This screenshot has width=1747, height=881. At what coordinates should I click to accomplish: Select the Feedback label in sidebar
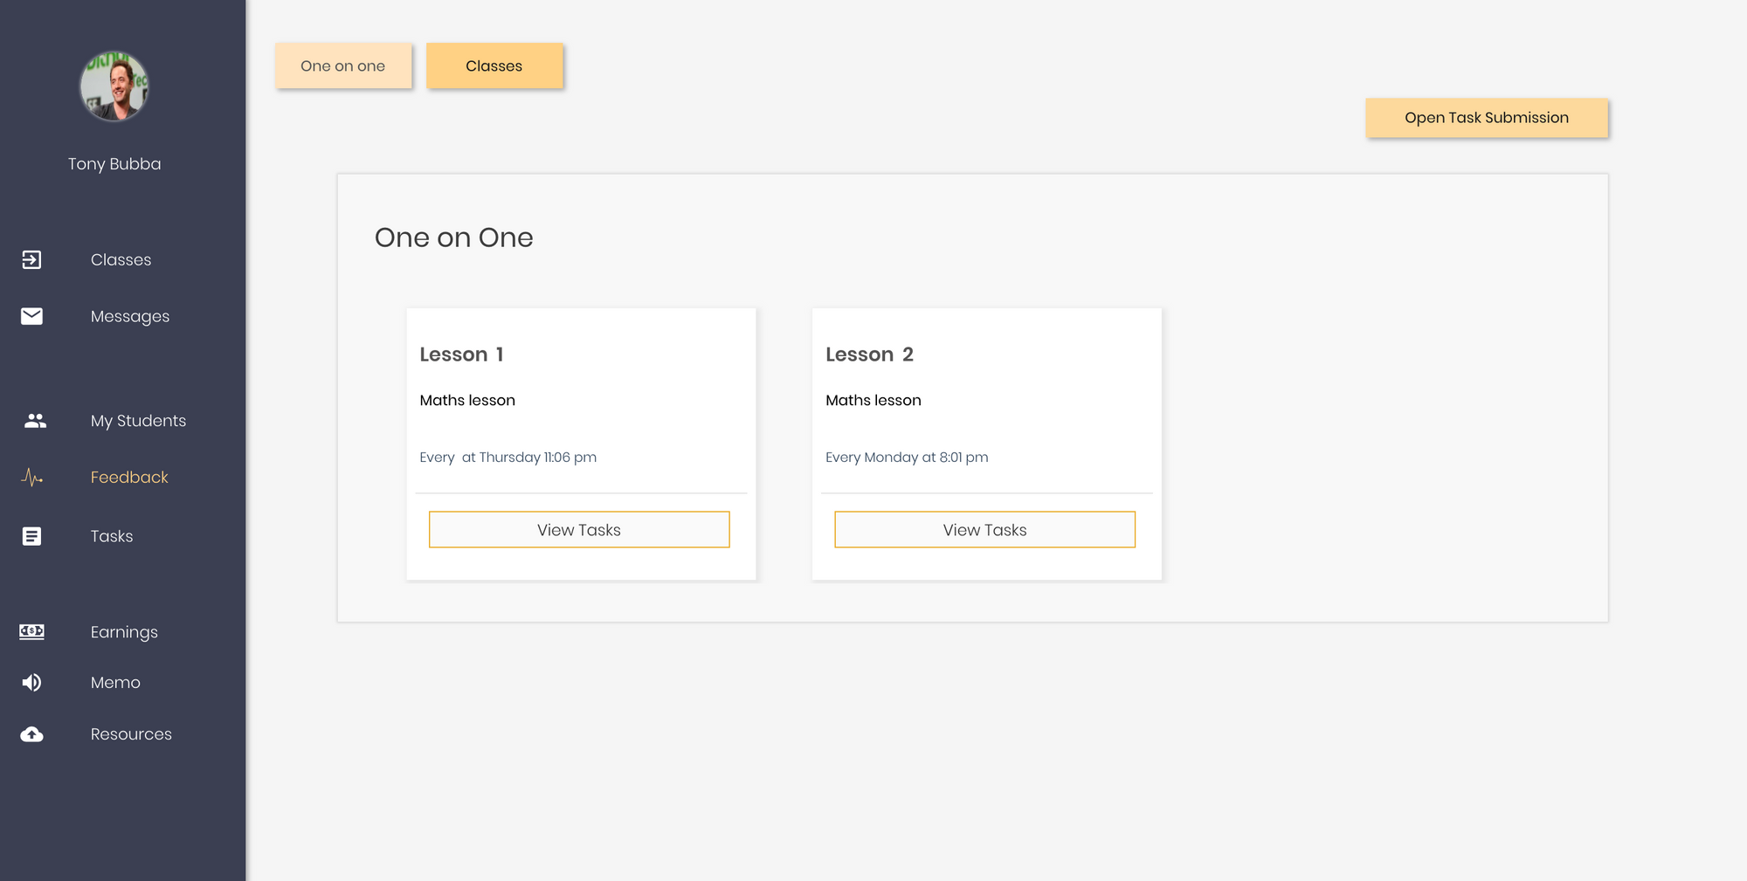pyautogui.click(x=129, y=478)
